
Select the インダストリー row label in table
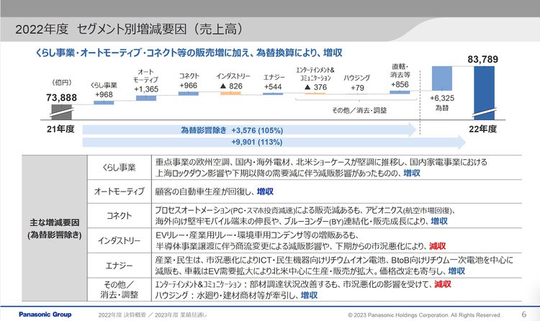tap(118, 238)
